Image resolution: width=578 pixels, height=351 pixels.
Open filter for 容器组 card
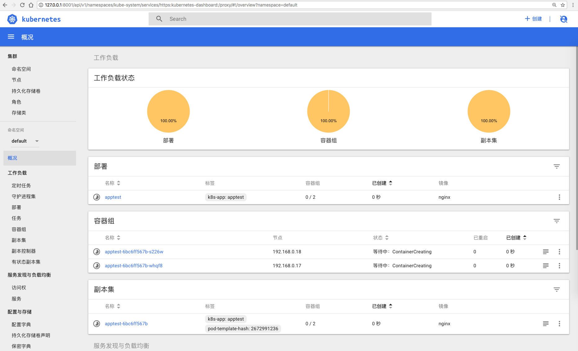pyautogui.click(x=557, y=221)
